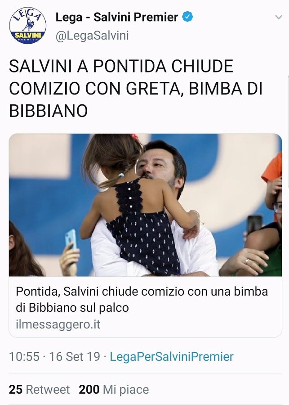Click the 200 likes count number
Image resolution: width=289 pixels, height=405 pixels.
click(x=89, y=390)
